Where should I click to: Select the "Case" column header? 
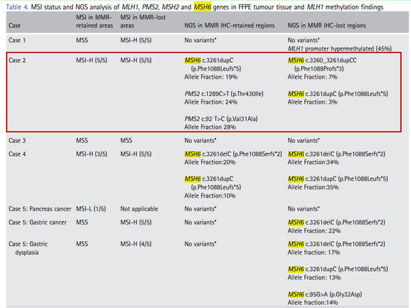tap(16, 26)
